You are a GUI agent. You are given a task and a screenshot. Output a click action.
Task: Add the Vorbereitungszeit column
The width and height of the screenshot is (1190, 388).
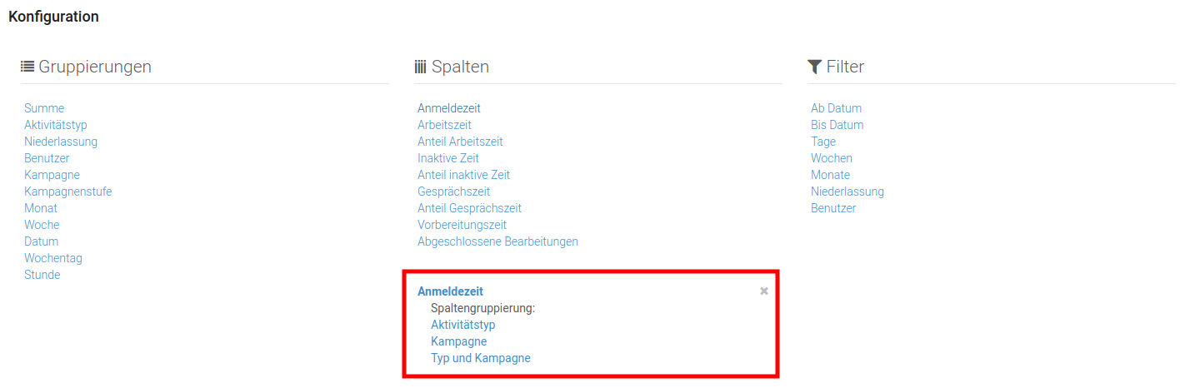462,225
